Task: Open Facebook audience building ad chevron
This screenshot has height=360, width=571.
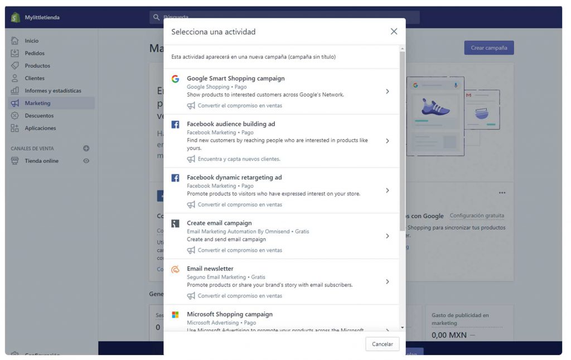Action: click(x=388, y=141)
